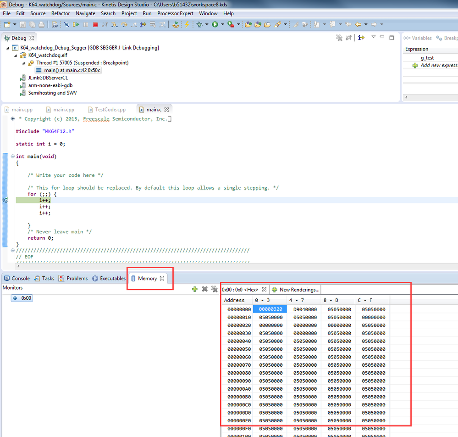Toggle Instruction Stepping Mode in main toolbar

point(143,25)
